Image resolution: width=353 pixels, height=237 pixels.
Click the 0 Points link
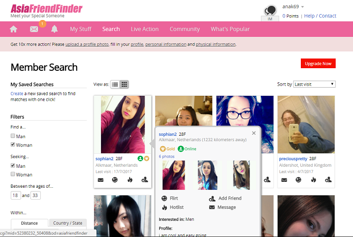click(291, 16)
